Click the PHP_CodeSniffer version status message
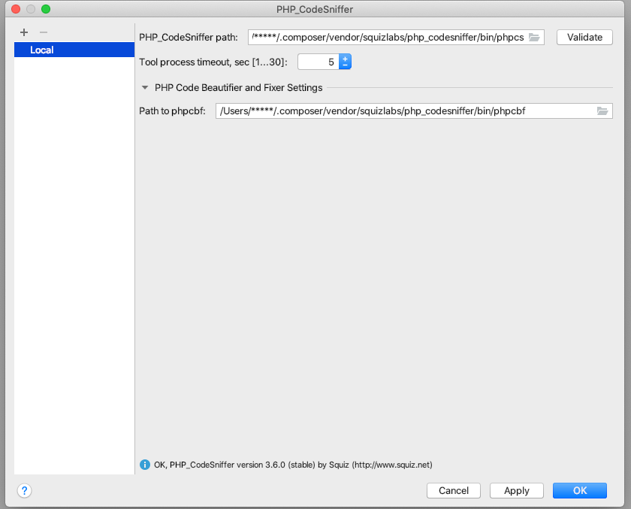 click(248, 465)
